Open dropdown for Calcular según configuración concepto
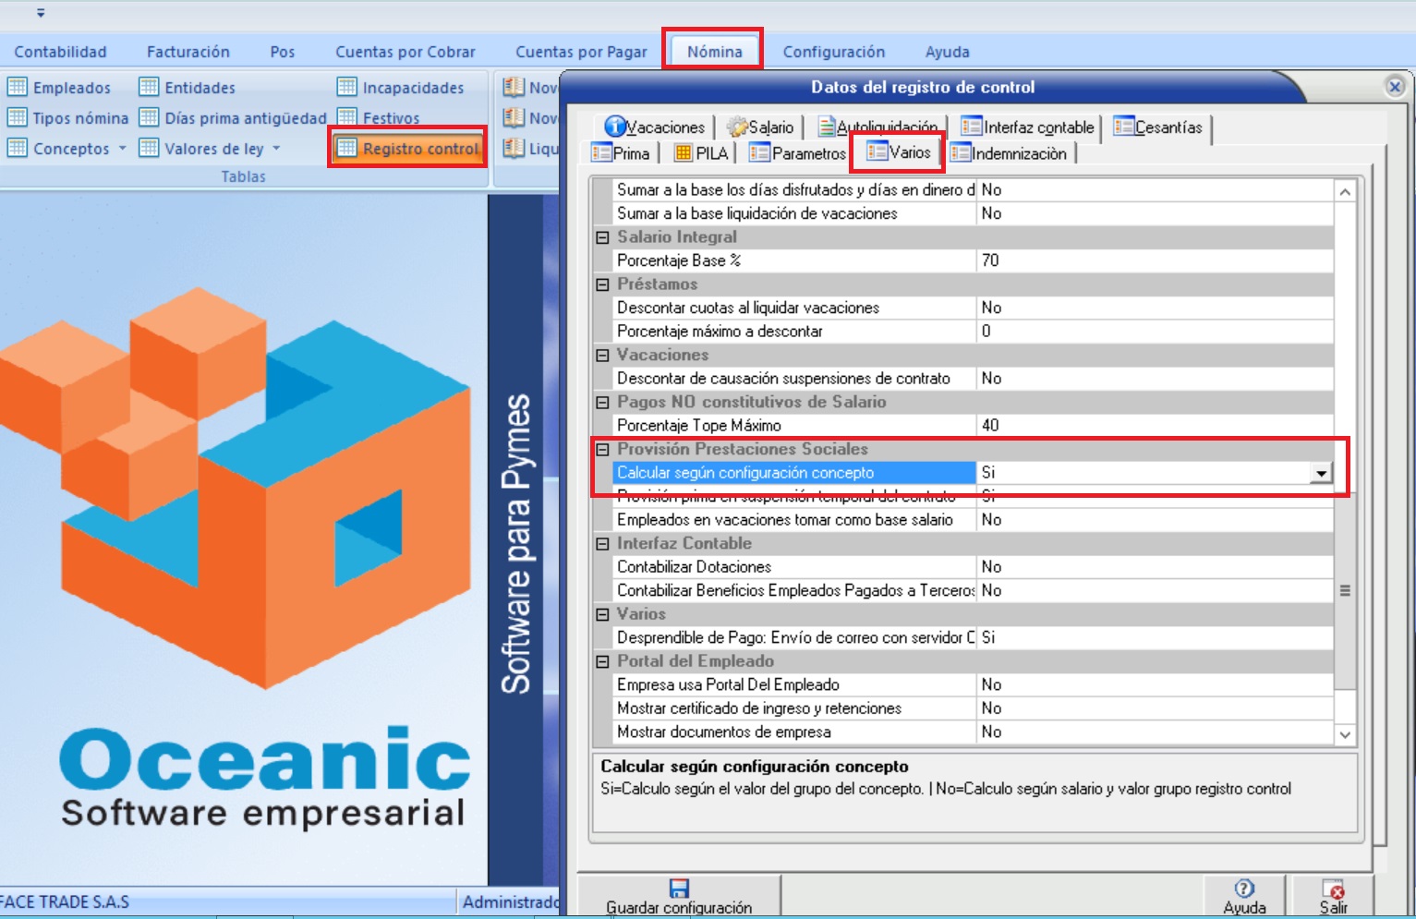This screenshot has width=1416, height=919. point(1321,473)
